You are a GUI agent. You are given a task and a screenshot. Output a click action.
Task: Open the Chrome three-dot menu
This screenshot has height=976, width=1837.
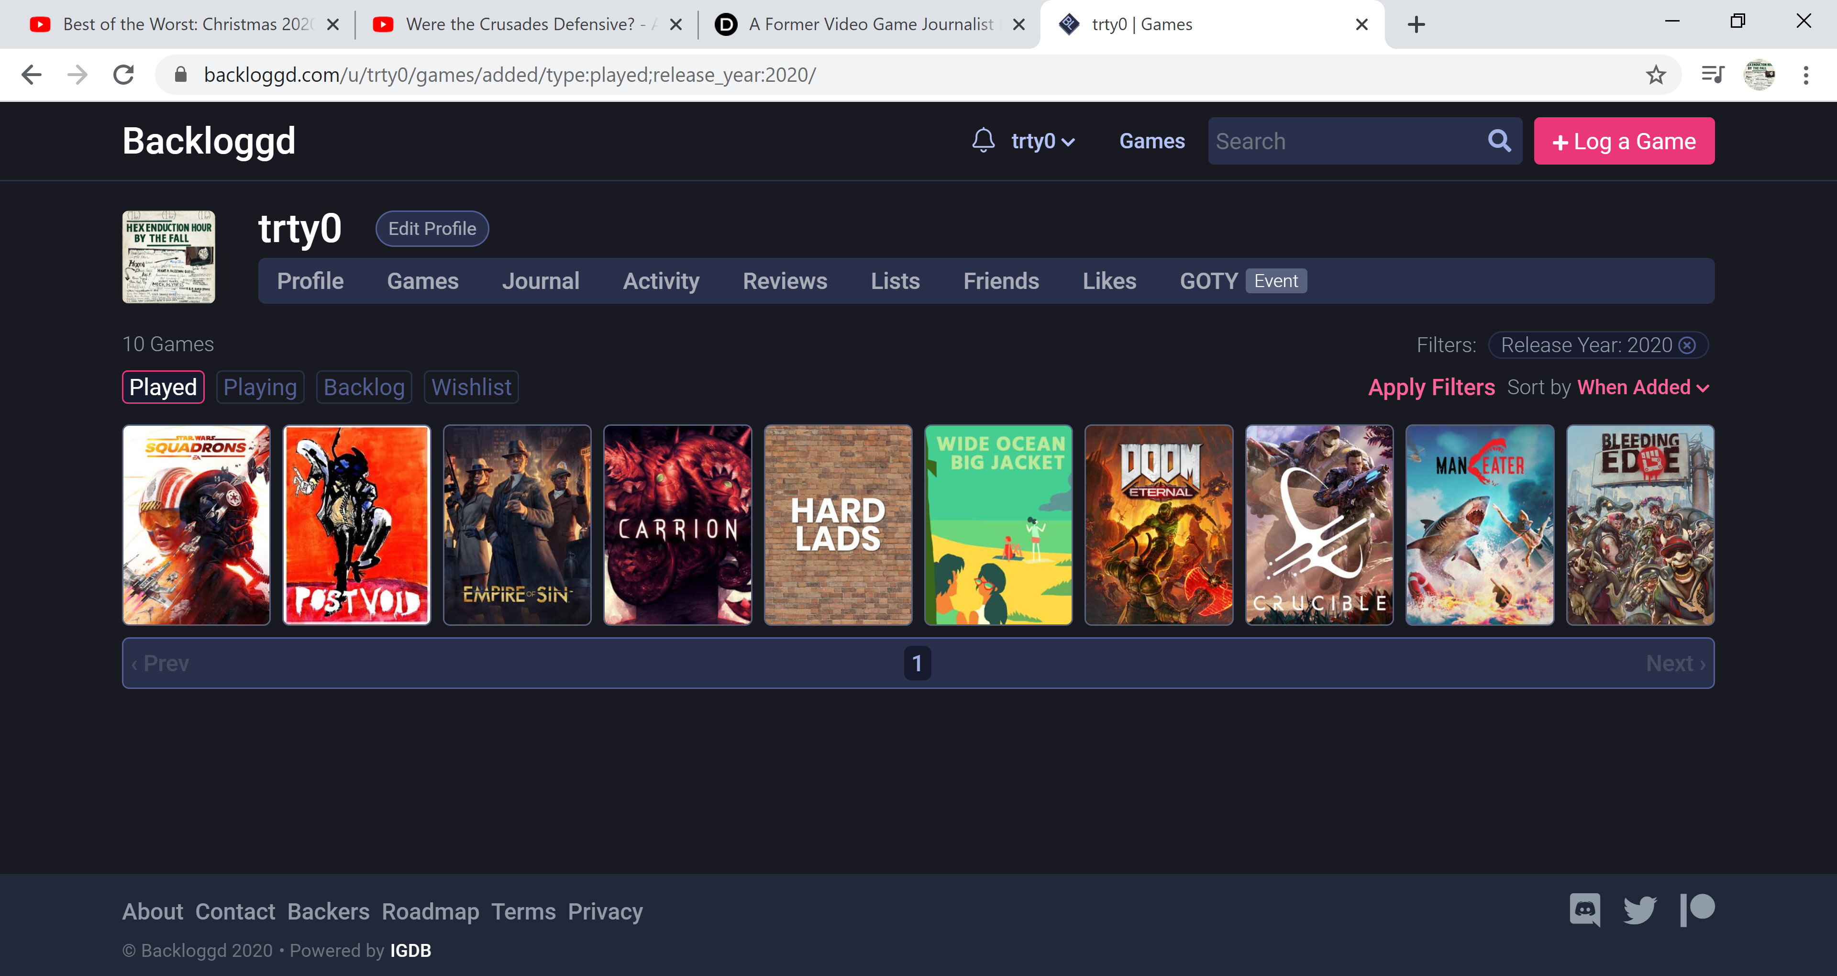click(x=1805, y=75)
